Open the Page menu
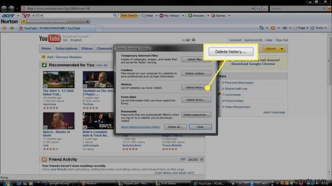This screenshot has width=332, height=186. coord(301,28)
